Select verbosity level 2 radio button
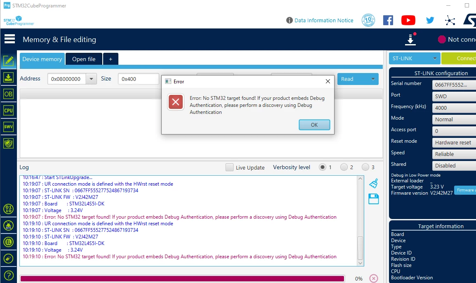This screenshot has width=476, height=283. click(344, 167)
